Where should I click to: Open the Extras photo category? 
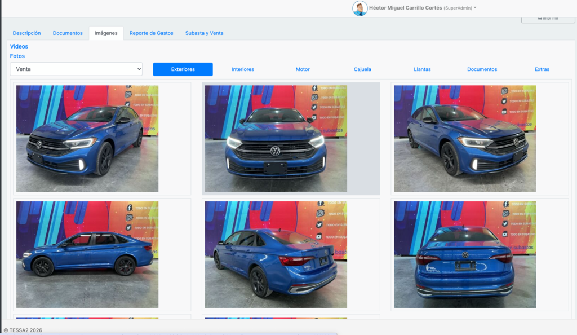542,69
